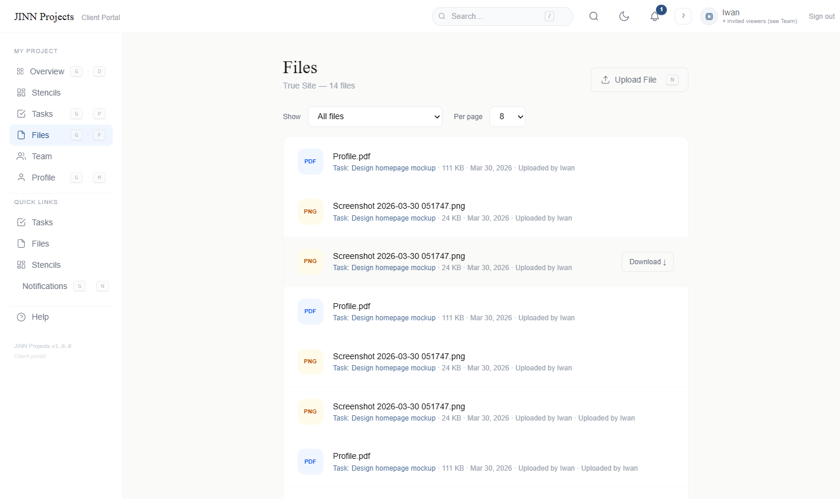
Task: Click the Overview icon in sidebar
Action: click(20, 71)
